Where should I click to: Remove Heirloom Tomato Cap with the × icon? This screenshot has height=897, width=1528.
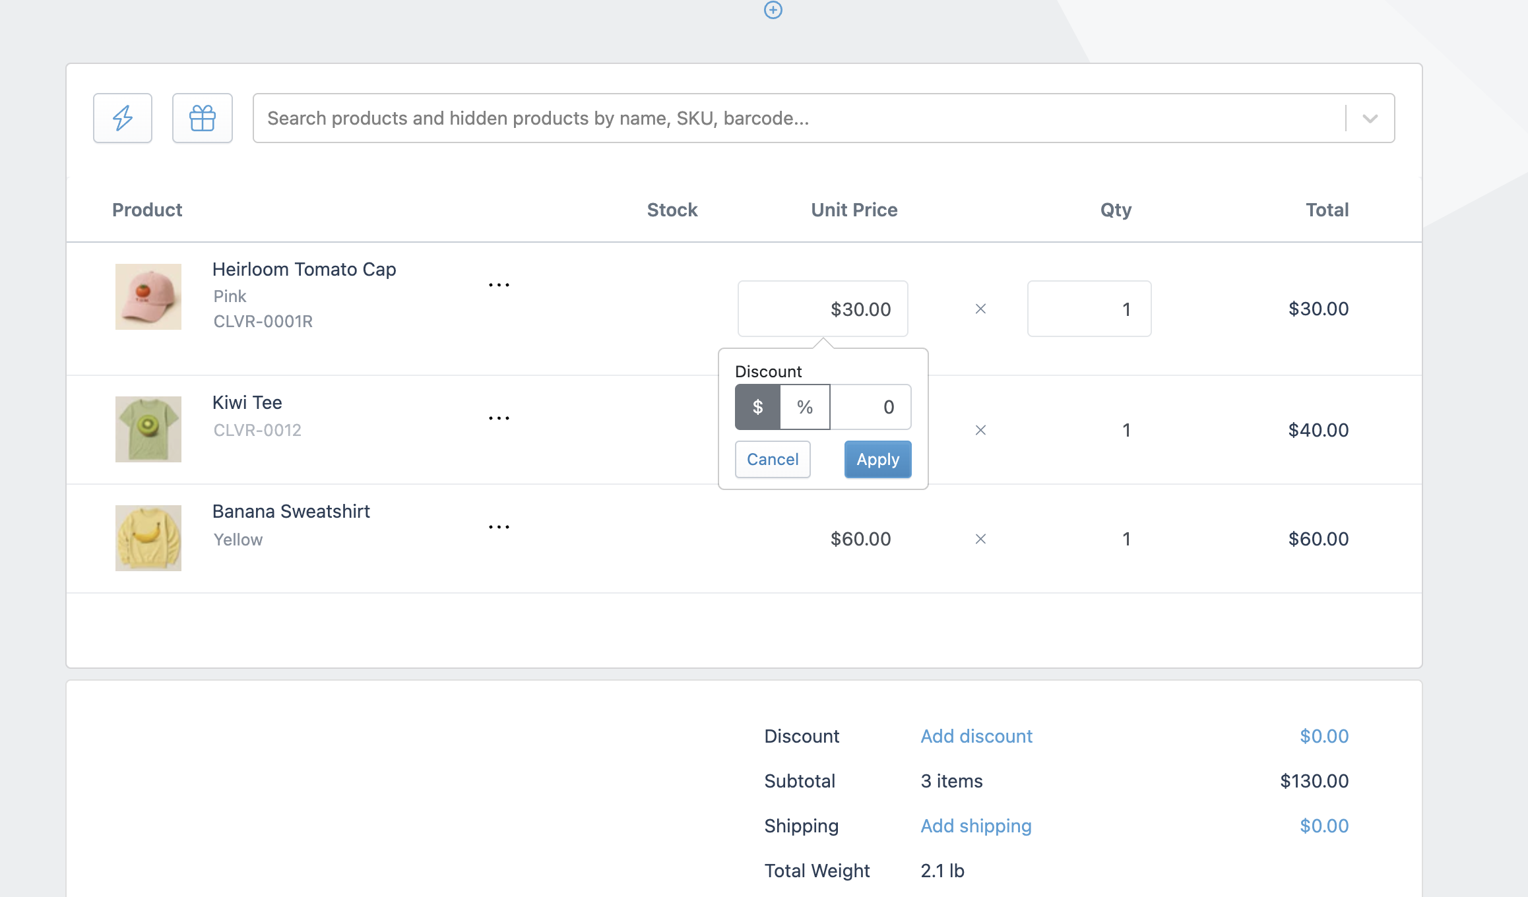tap(980, 308)
